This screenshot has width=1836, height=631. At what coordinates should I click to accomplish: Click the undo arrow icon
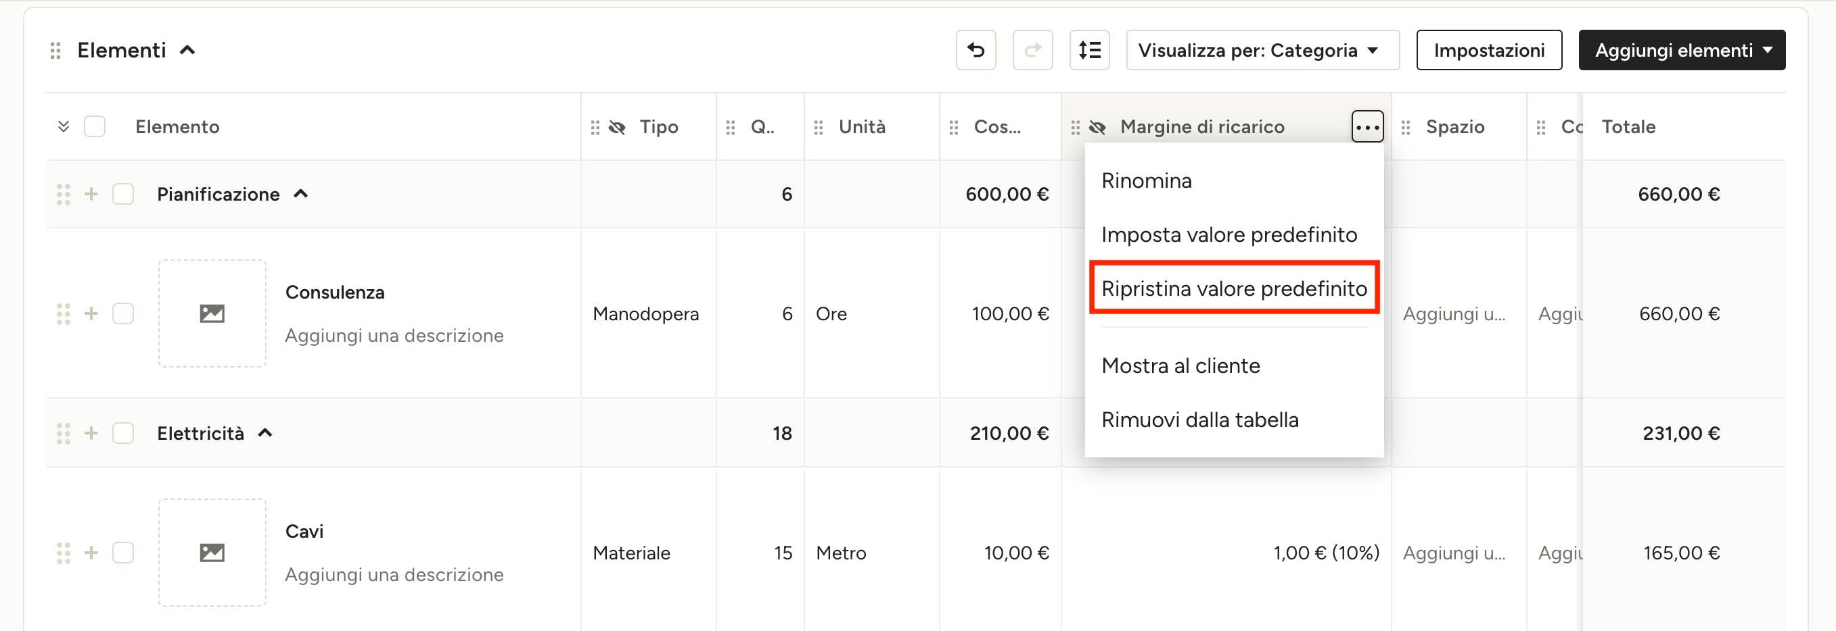[x=975, y=50]
